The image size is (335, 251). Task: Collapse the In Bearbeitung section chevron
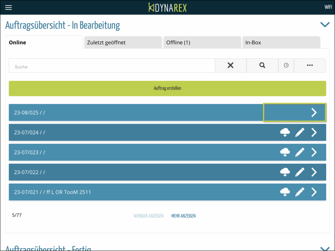pos(325,25)
